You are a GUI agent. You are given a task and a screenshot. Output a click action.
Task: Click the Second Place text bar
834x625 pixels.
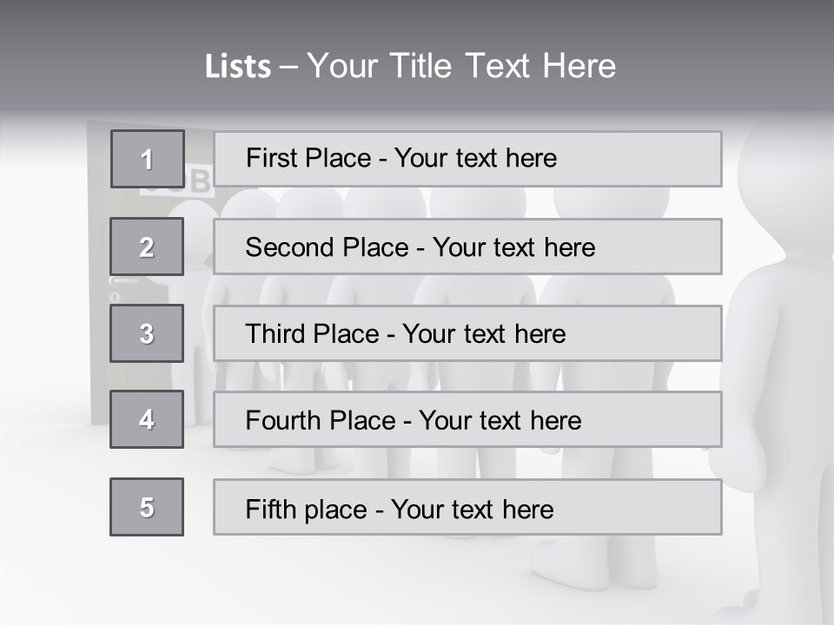(x=467, y=247)
